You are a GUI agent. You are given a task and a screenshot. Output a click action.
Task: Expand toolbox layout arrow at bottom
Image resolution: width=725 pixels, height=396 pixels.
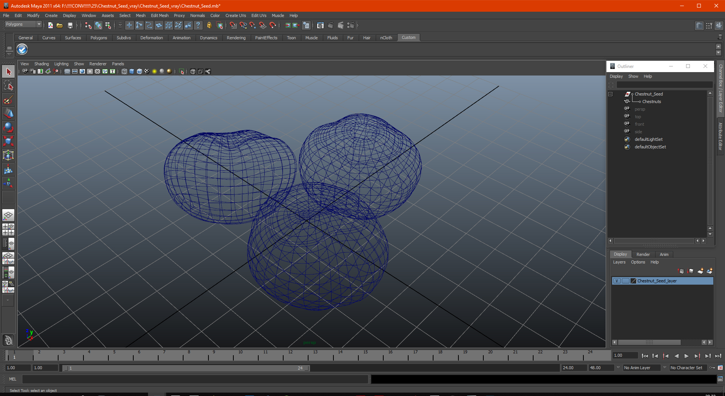coord(8,300)
